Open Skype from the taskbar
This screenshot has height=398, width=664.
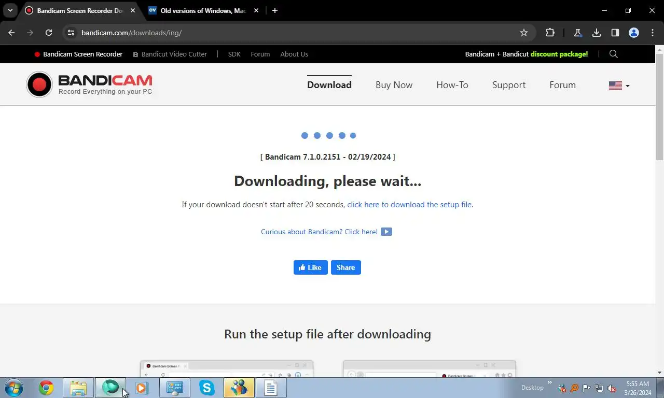tap(207, 388)
